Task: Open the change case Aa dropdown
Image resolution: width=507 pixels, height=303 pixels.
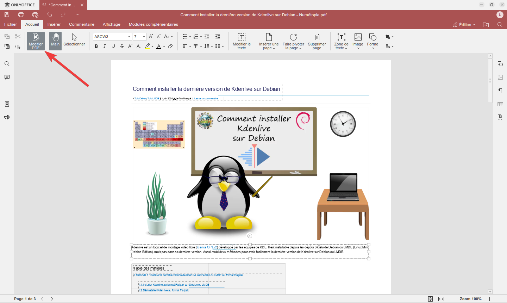Action: (x=168, y=36)
